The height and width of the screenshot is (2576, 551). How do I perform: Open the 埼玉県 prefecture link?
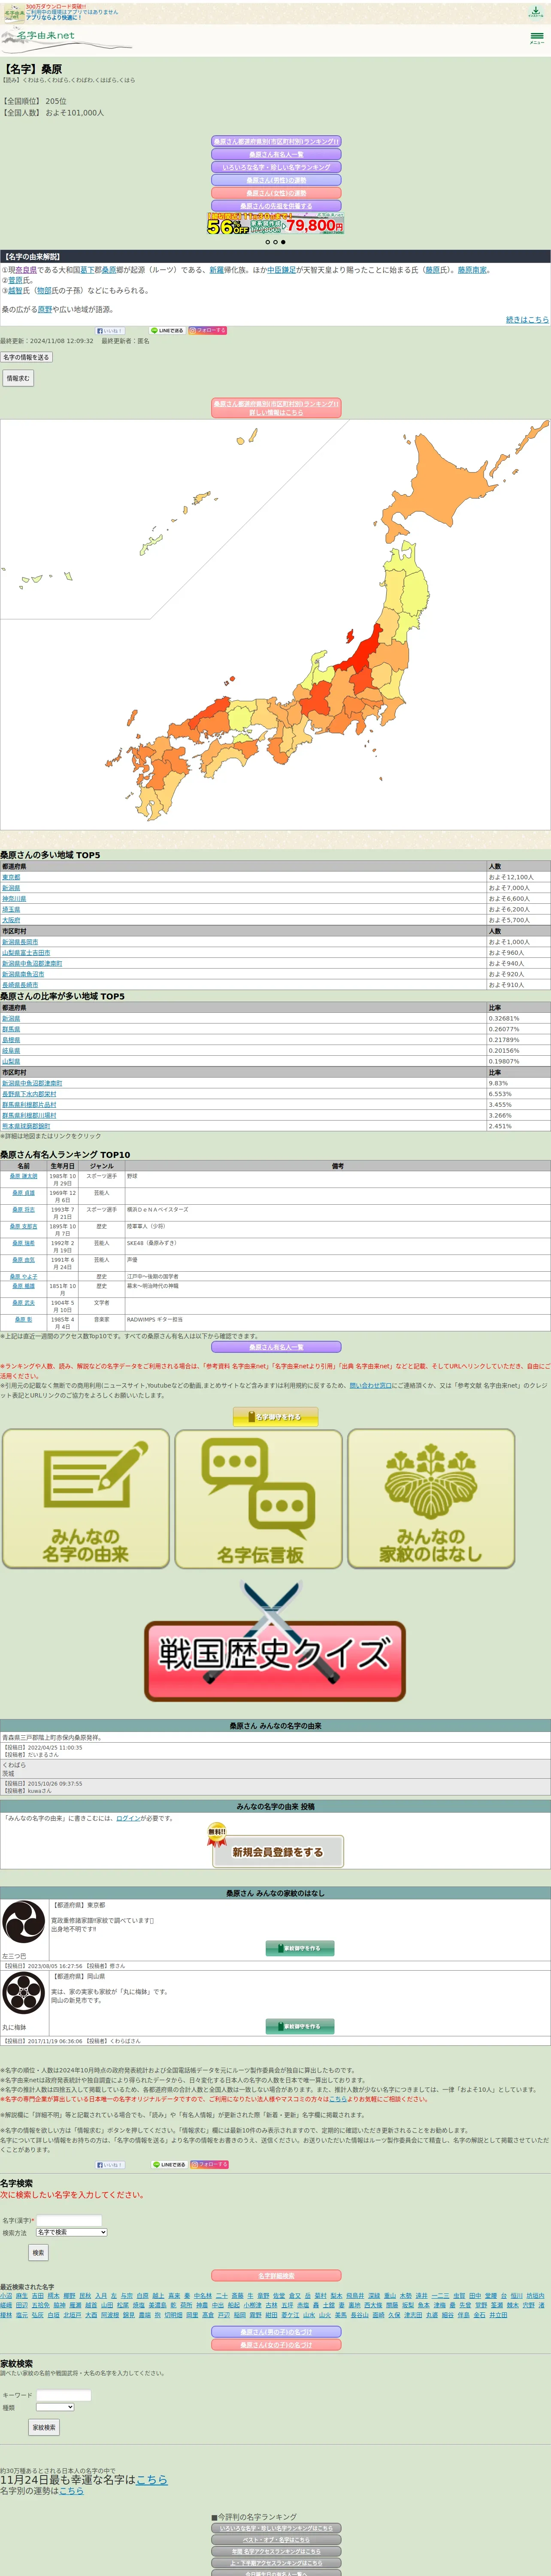click(11, 909)
